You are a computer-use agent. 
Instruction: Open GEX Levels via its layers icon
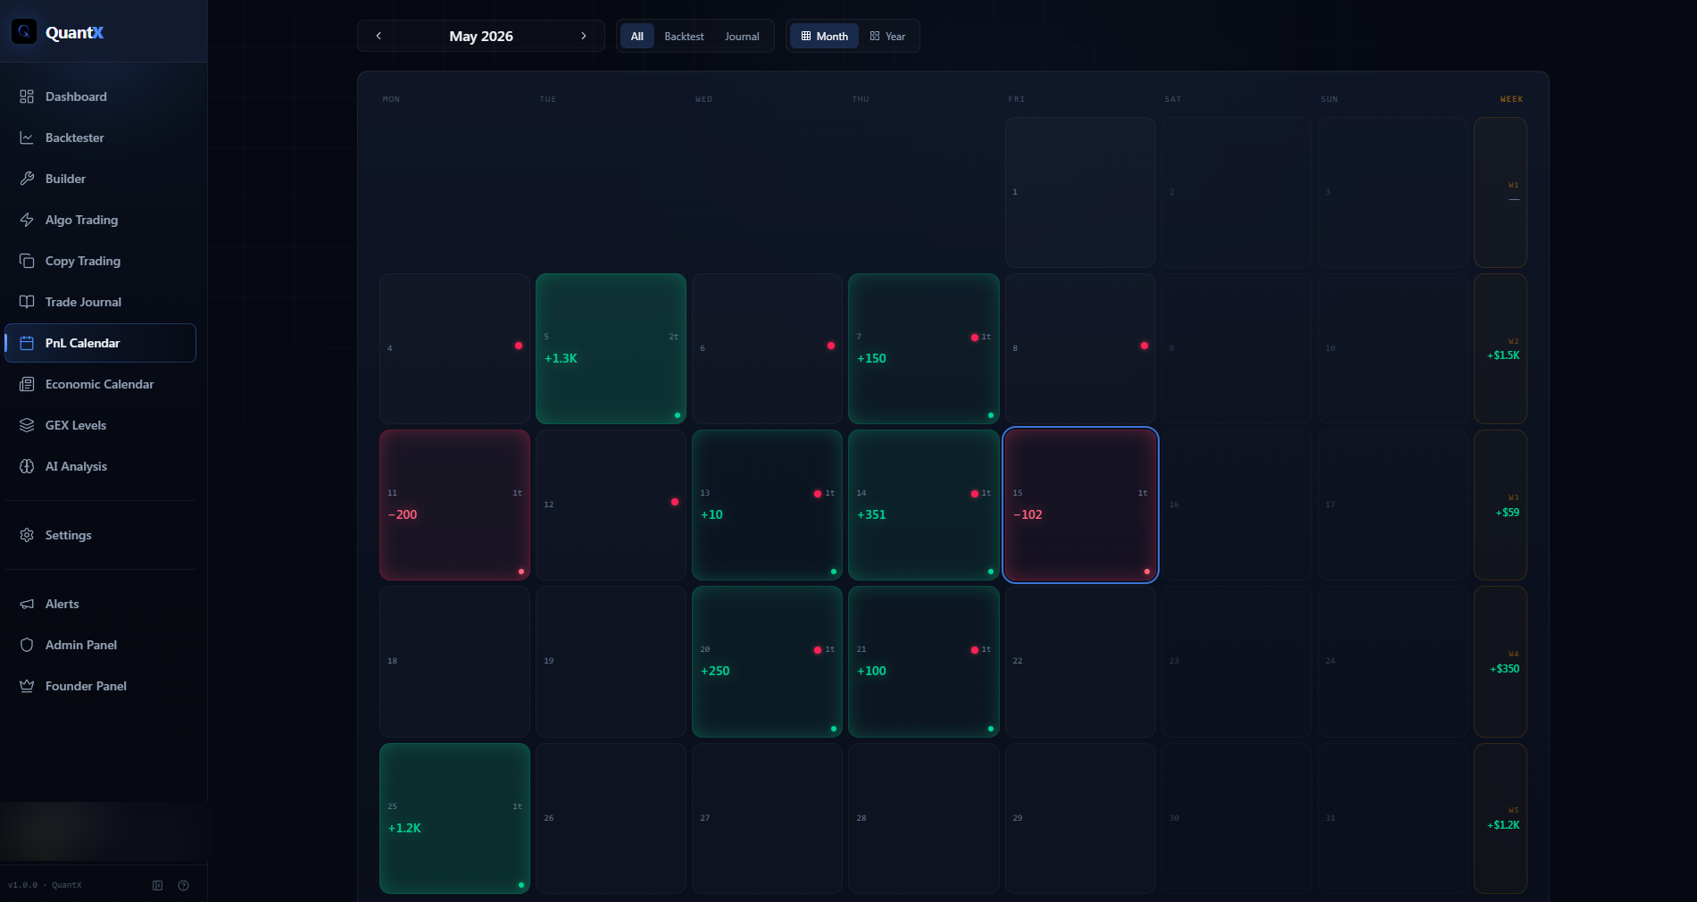27,425
